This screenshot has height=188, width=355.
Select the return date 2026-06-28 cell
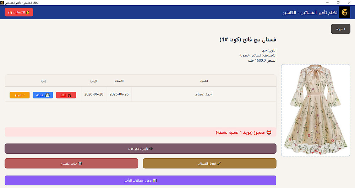tap(94, 94)
